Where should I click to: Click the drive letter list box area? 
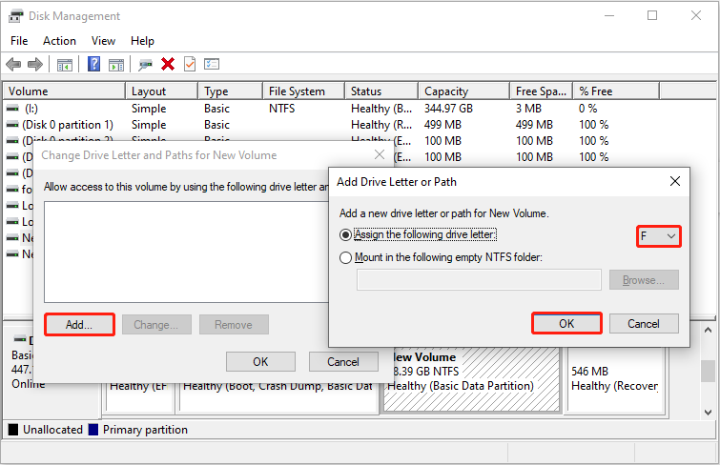pyautogui.click(x=186, y=252)
